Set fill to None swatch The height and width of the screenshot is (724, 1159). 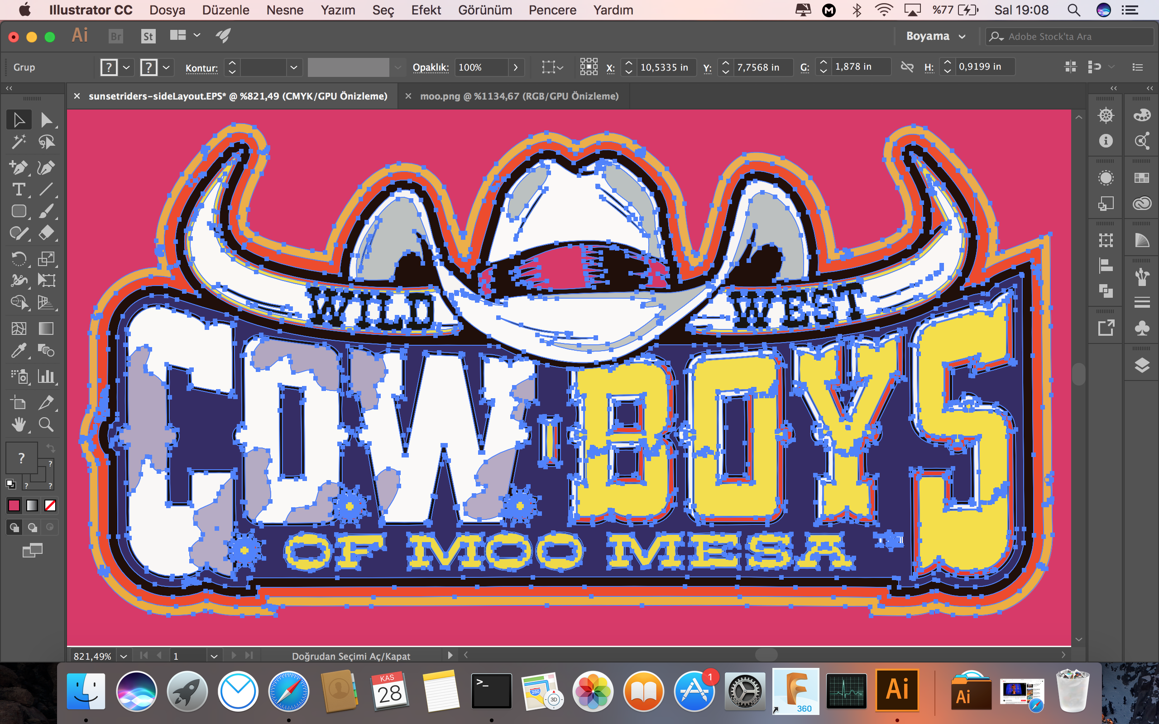tap(50, 505)
